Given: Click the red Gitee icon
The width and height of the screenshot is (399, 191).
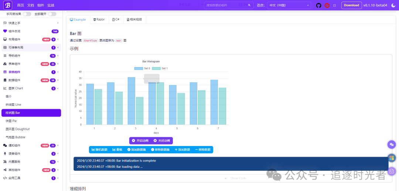Looking at the screenshot, I should pyautogui.click(x=327, y=5).
